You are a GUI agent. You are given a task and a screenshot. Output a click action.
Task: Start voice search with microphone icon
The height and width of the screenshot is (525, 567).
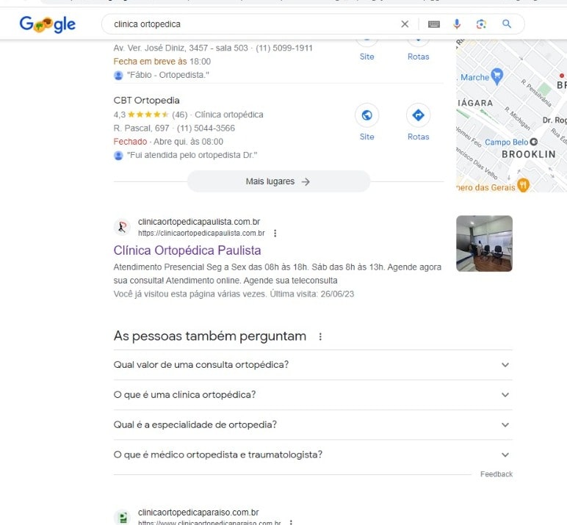pos(457,24)
